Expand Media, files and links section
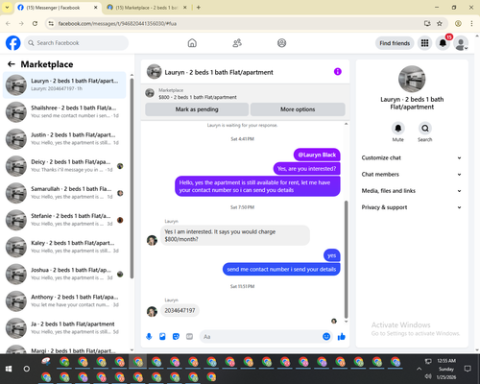Image resolution: width=480 pixels, height=384 pixels. coord(412,191)
